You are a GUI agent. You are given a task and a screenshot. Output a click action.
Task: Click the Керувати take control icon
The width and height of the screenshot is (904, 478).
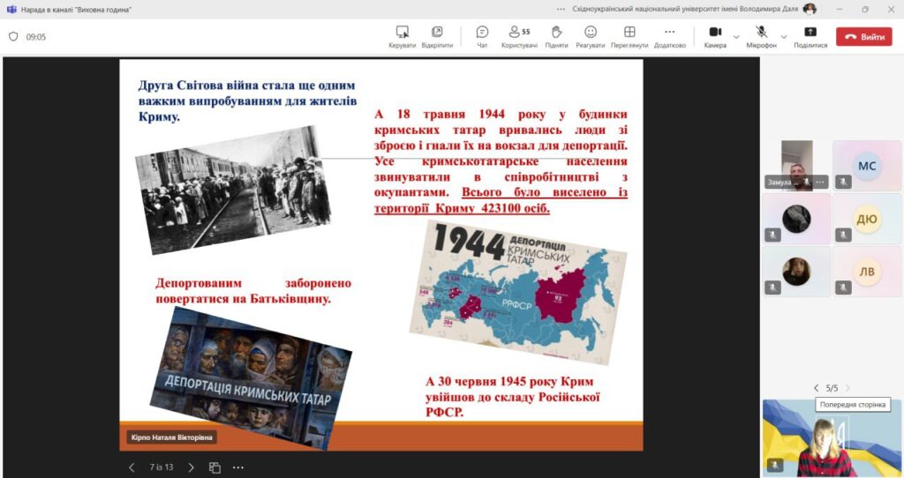click(402, 33)
